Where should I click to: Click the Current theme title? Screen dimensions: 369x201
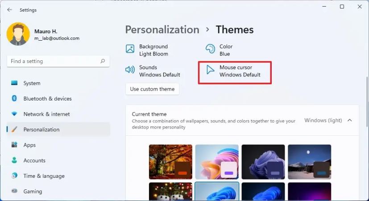(x=149, y=114)
